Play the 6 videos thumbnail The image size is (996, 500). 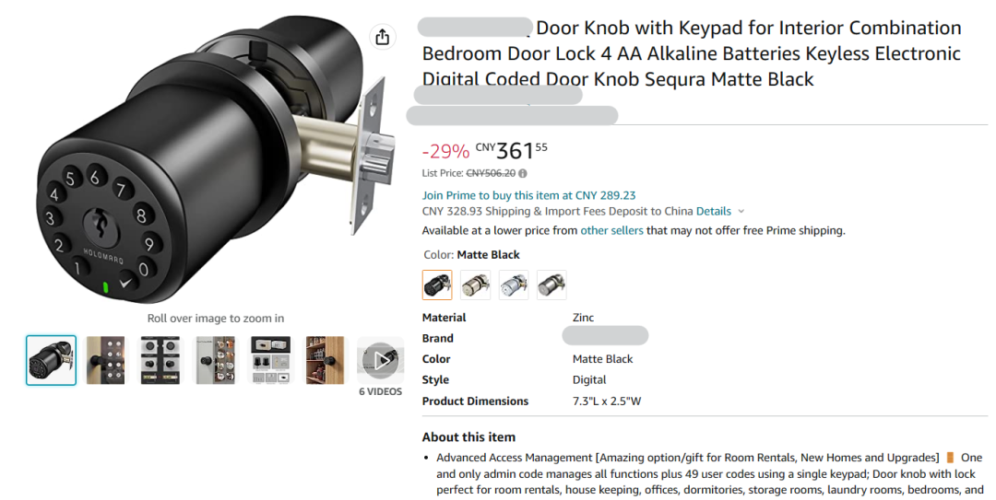tap(380, 360)
